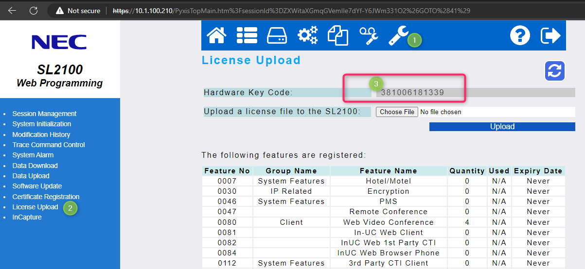Screen dimensions: 585x269
Task: Open Data Upload link
Action: coord(31,176)
